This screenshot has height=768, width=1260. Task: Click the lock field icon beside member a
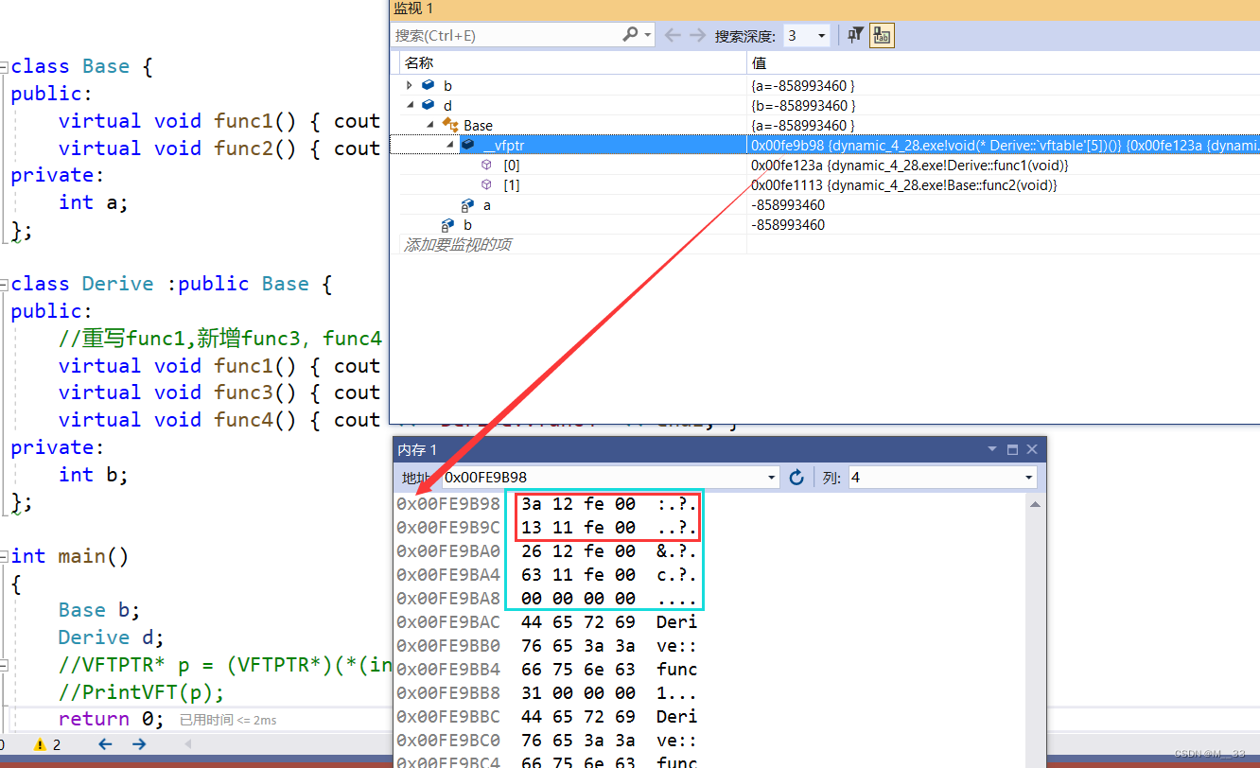467,204
